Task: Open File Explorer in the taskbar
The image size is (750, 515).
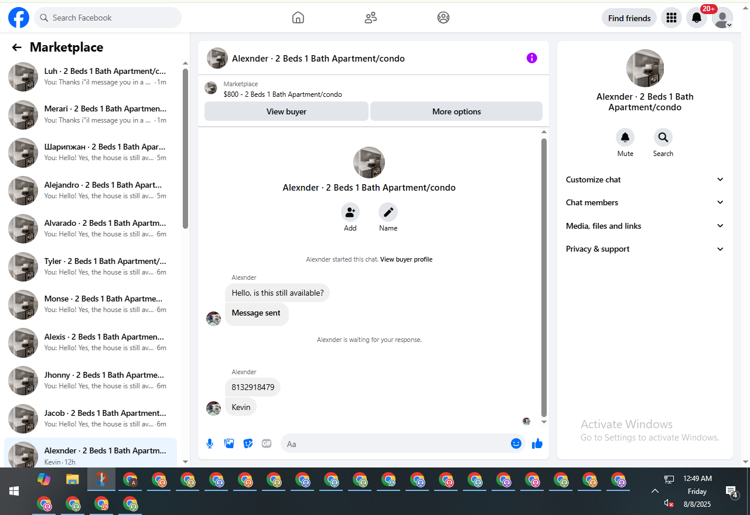Action: click(72, 479)
